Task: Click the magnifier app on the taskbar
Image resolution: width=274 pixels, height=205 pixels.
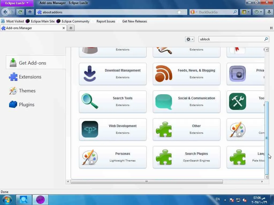Action: point(24,200)
